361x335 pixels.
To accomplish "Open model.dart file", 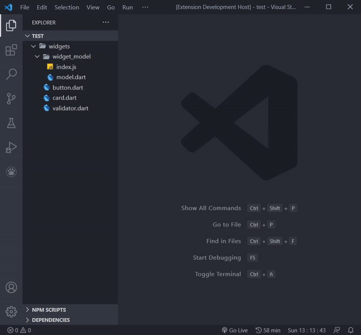I will (x=71, y=77).
